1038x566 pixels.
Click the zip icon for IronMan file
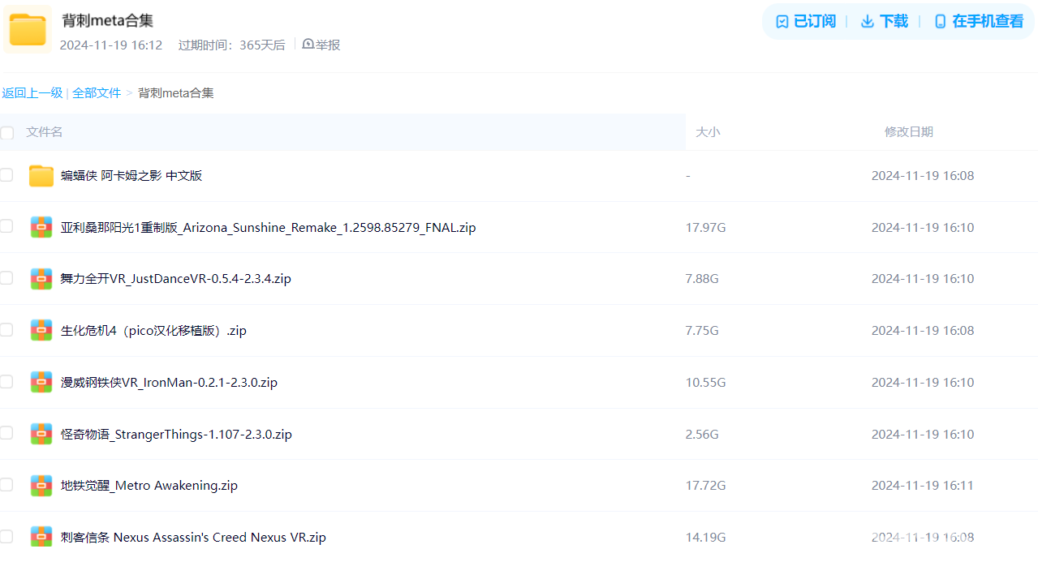41,382
